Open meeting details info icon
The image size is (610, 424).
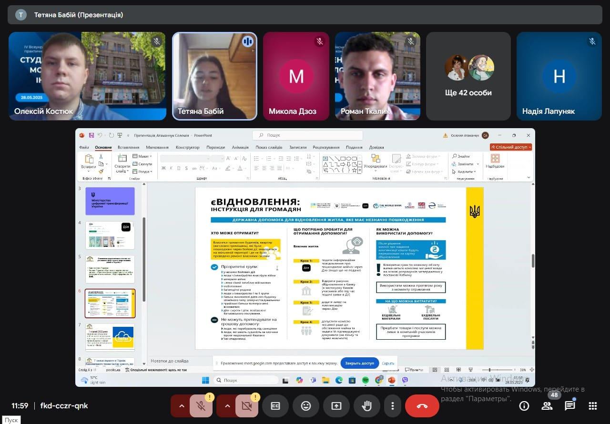pos(524,406)
